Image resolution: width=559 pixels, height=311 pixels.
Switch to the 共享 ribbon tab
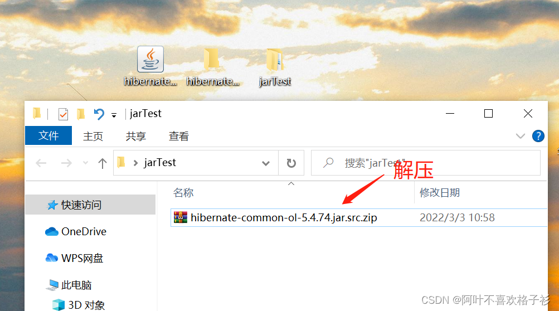coord(136,136)
